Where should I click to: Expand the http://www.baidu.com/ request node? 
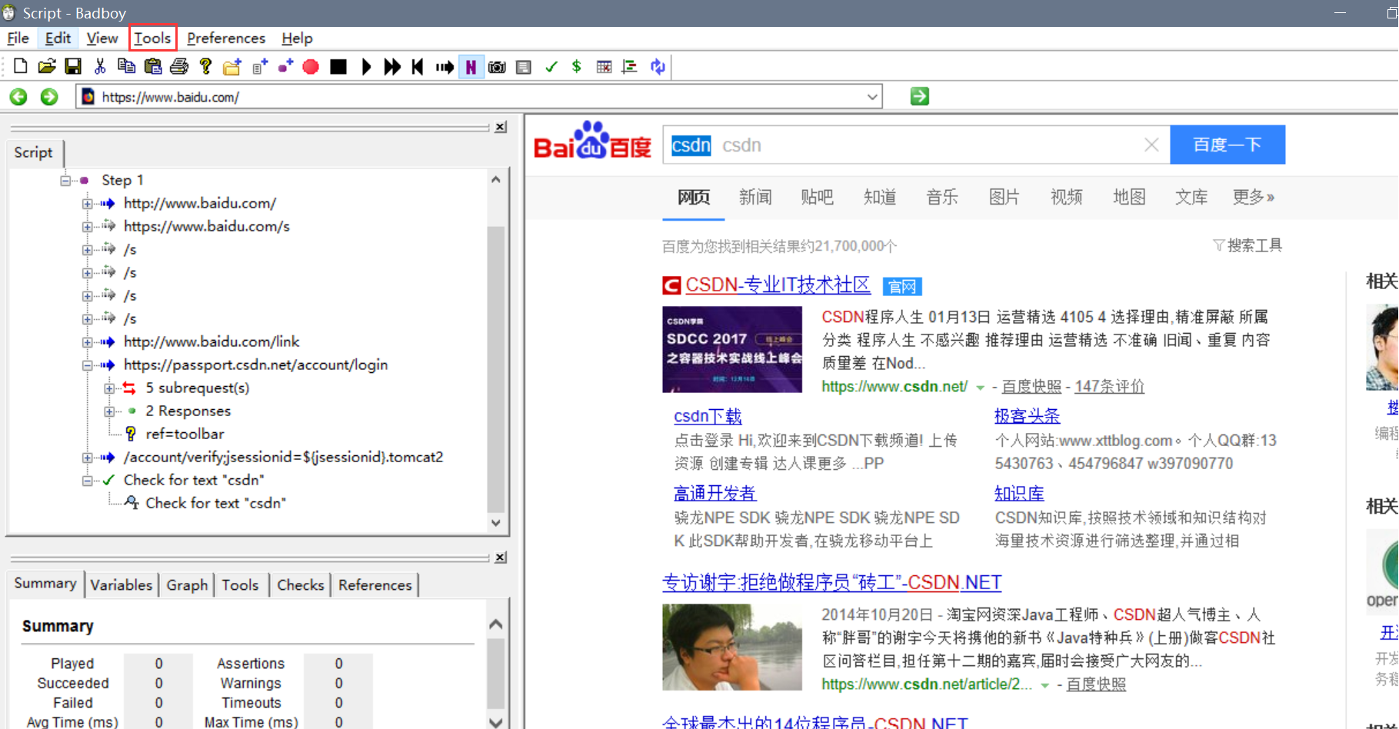click(88, 204)
